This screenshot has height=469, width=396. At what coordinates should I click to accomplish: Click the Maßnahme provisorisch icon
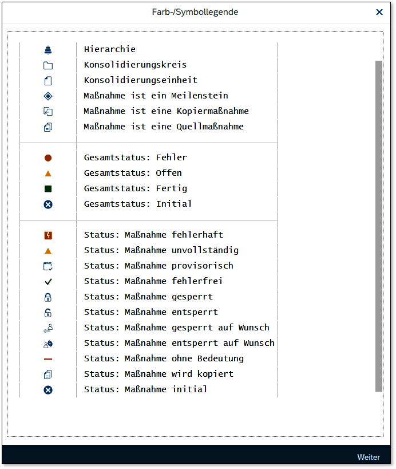tap(48, 266)
